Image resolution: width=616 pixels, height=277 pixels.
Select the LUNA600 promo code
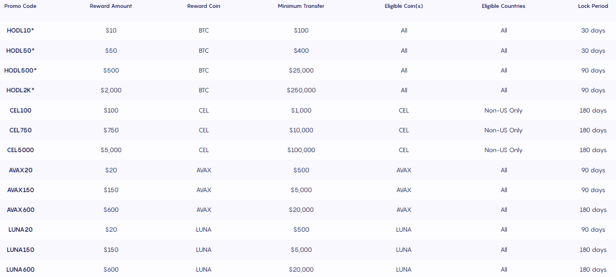pyautogui.click(x=20, y=270)
